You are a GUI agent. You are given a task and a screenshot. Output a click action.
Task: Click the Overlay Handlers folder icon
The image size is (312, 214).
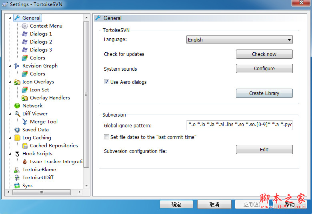click(25, 98)
